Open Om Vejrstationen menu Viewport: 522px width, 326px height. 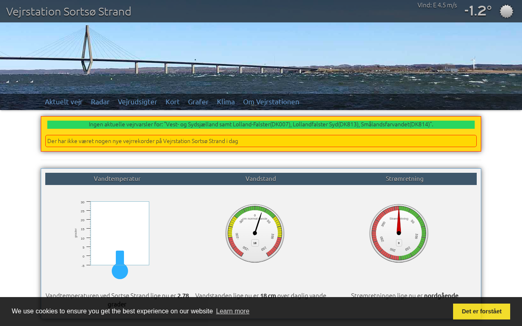tap(271, 102)
